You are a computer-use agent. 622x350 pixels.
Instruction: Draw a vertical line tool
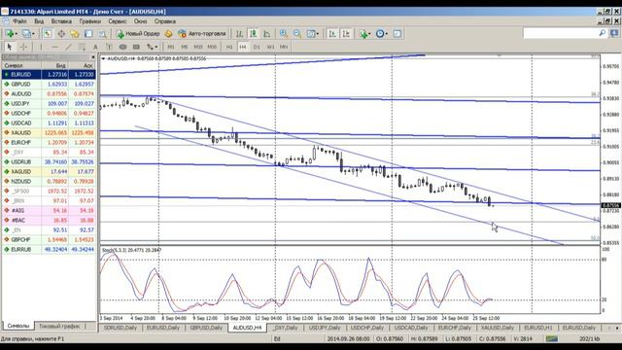pyautogui.click(x=41, y=47)
